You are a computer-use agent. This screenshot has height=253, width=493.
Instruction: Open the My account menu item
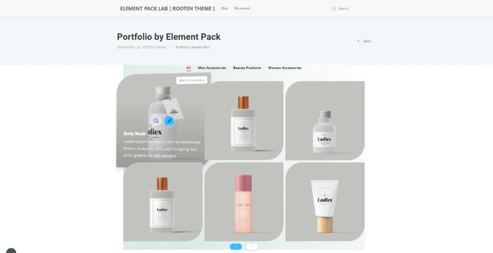coord(242,9)
